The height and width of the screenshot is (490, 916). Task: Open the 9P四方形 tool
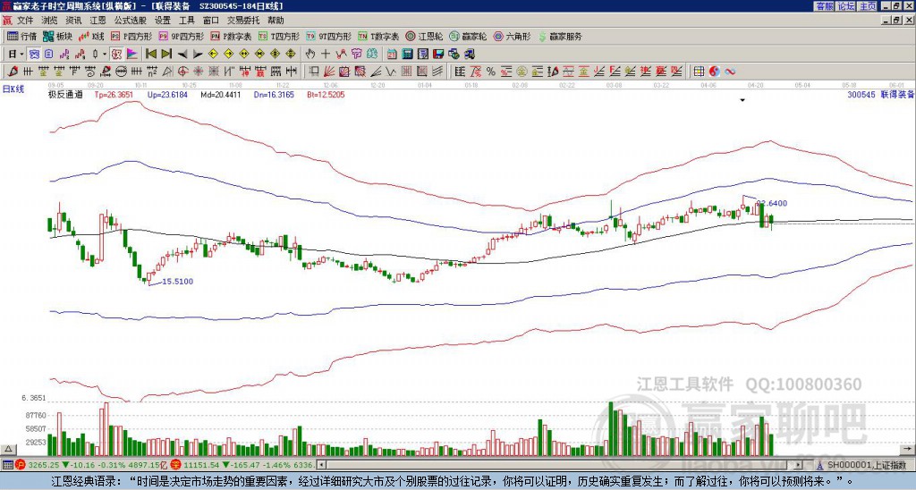[182, 36]
